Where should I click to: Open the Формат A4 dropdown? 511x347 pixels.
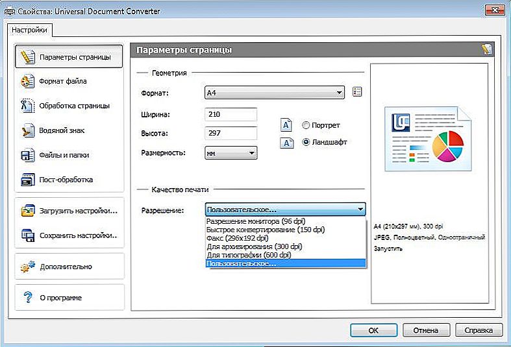[275, 93]
